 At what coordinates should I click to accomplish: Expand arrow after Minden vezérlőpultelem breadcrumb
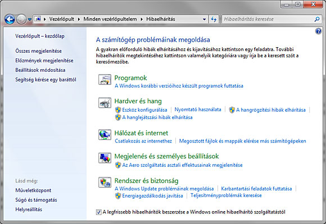pos(142,19)
